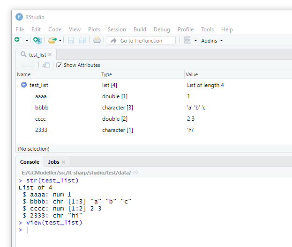Close the test_list viewer tab
Viewport: 292px width, 247px height.
[x=50, y=55]
